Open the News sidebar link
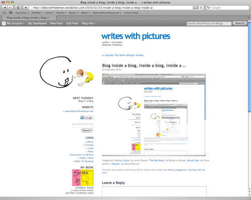 click(x=90, y=151)
